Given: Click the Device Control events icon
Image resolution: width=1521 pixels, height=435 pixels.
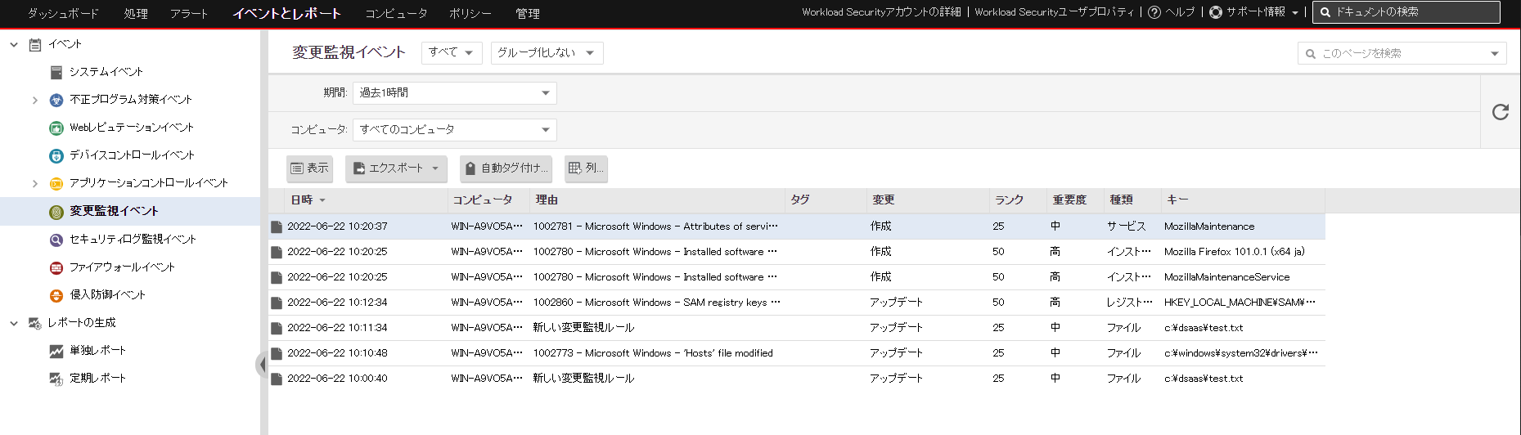Looking at the screenshot, I should click(56, 155).
